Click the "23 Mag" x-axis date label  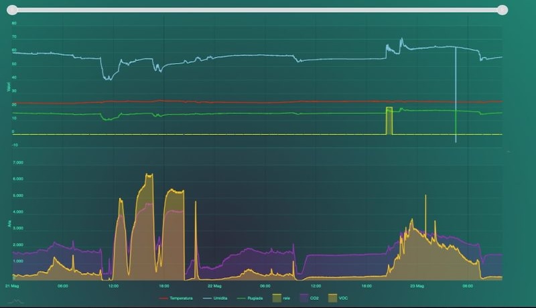coord(417,285)
